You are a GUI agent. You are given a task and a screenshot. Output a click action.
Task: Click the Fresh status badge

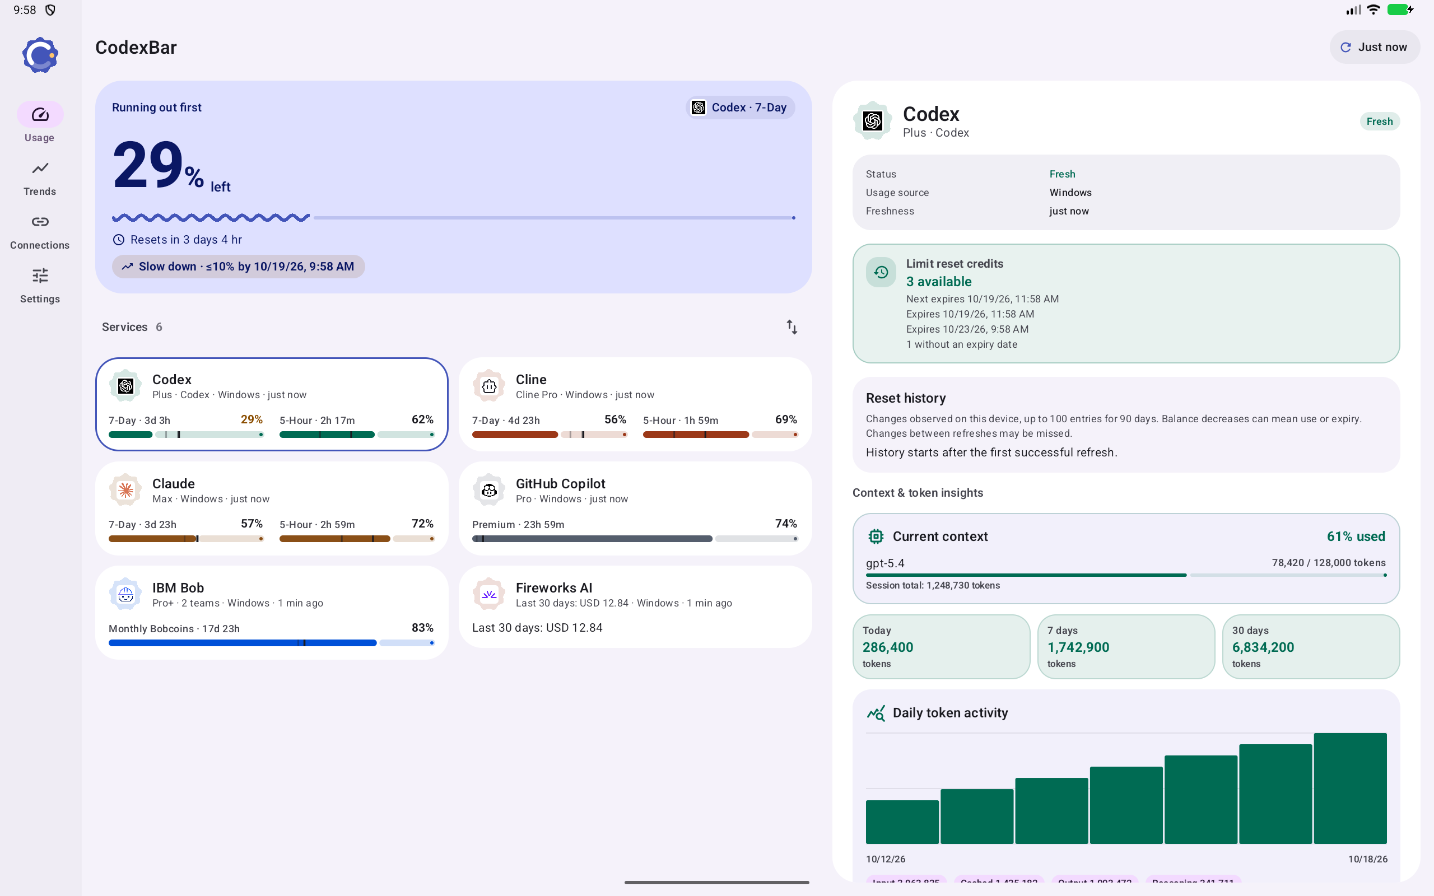tap(1380, 122)
